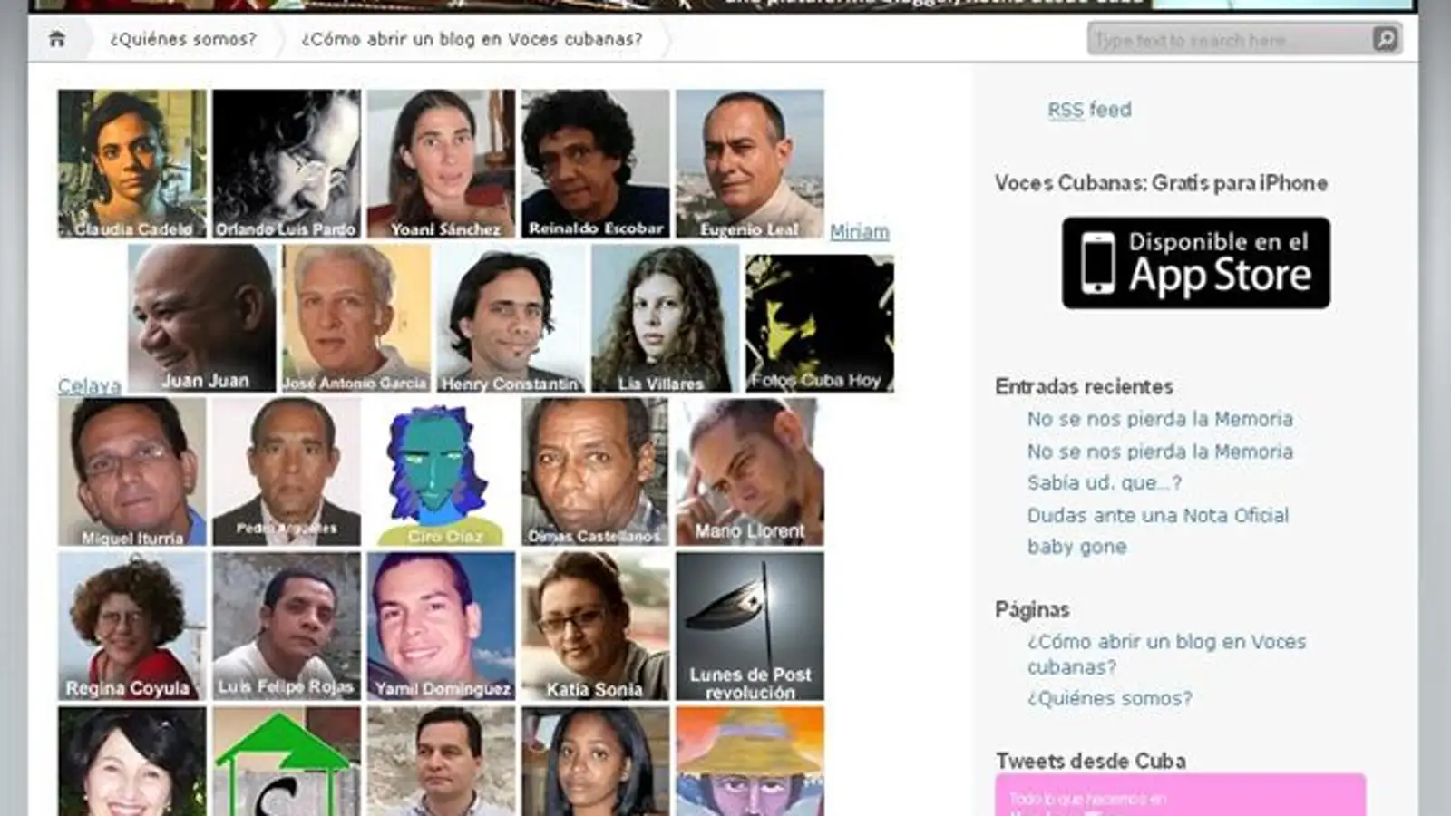The height and width of the screenshot is (816, 1451).
Task: Focus the search text field
Action: point(1231,39)
